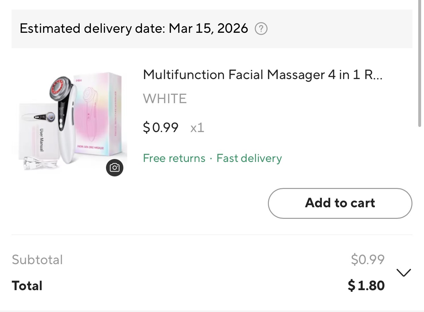Tap the camera icon on product photo
The height and width of the screenshot is (312, 424).
point(115,167)
